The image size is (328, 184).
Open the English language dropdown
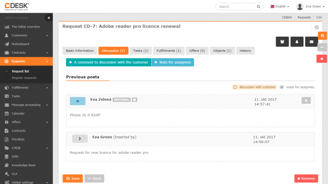280,7
